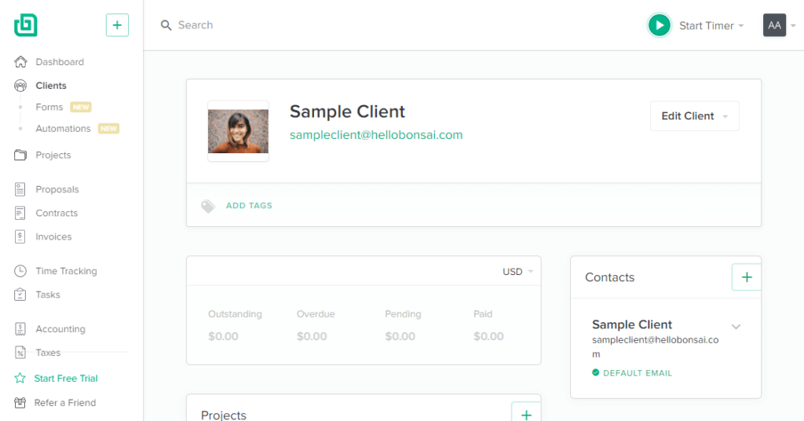Click the Proposals icon in sidebar

tap(20, 189)
